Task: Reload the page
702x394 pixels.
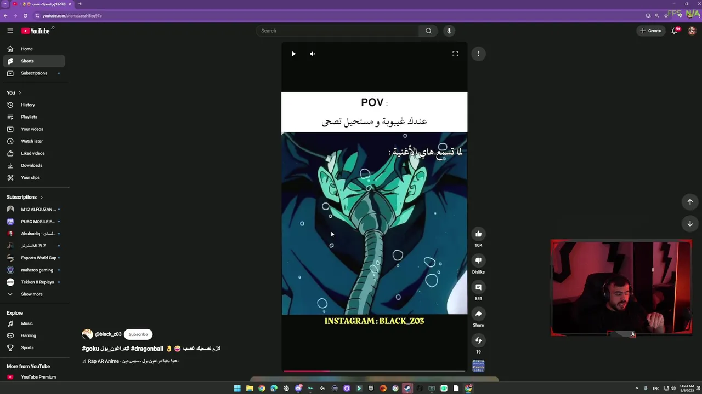Action: click(x=25, y=15)
